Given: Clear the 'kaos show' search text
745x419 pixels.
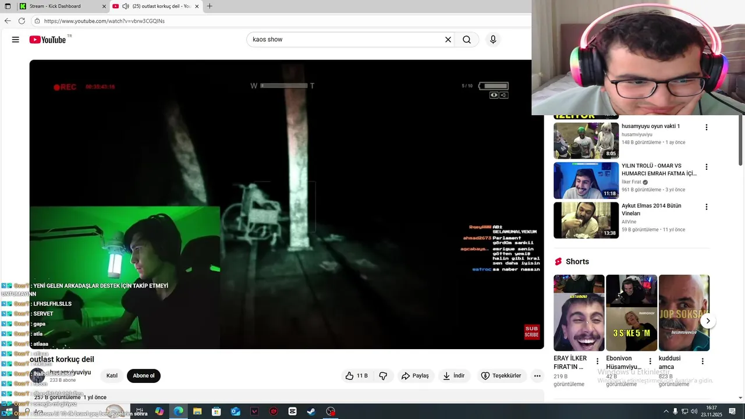Looking at the screenshot, I should (448, 40).
